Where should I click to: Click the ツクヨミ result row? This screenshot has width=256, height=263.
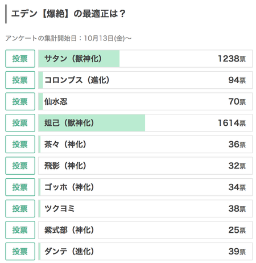pos(145,209)
